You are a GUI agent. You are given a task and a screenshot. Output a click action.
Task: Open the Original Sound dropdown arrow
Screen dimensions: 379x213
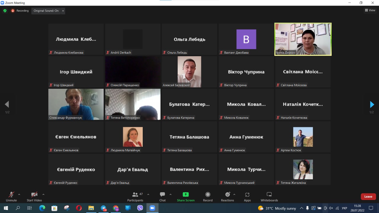click(63, 11)
